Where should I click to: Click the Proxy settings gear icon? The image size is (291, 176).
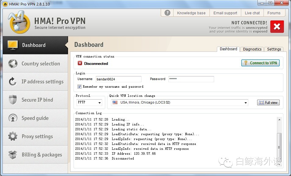(x=13, y=136)
